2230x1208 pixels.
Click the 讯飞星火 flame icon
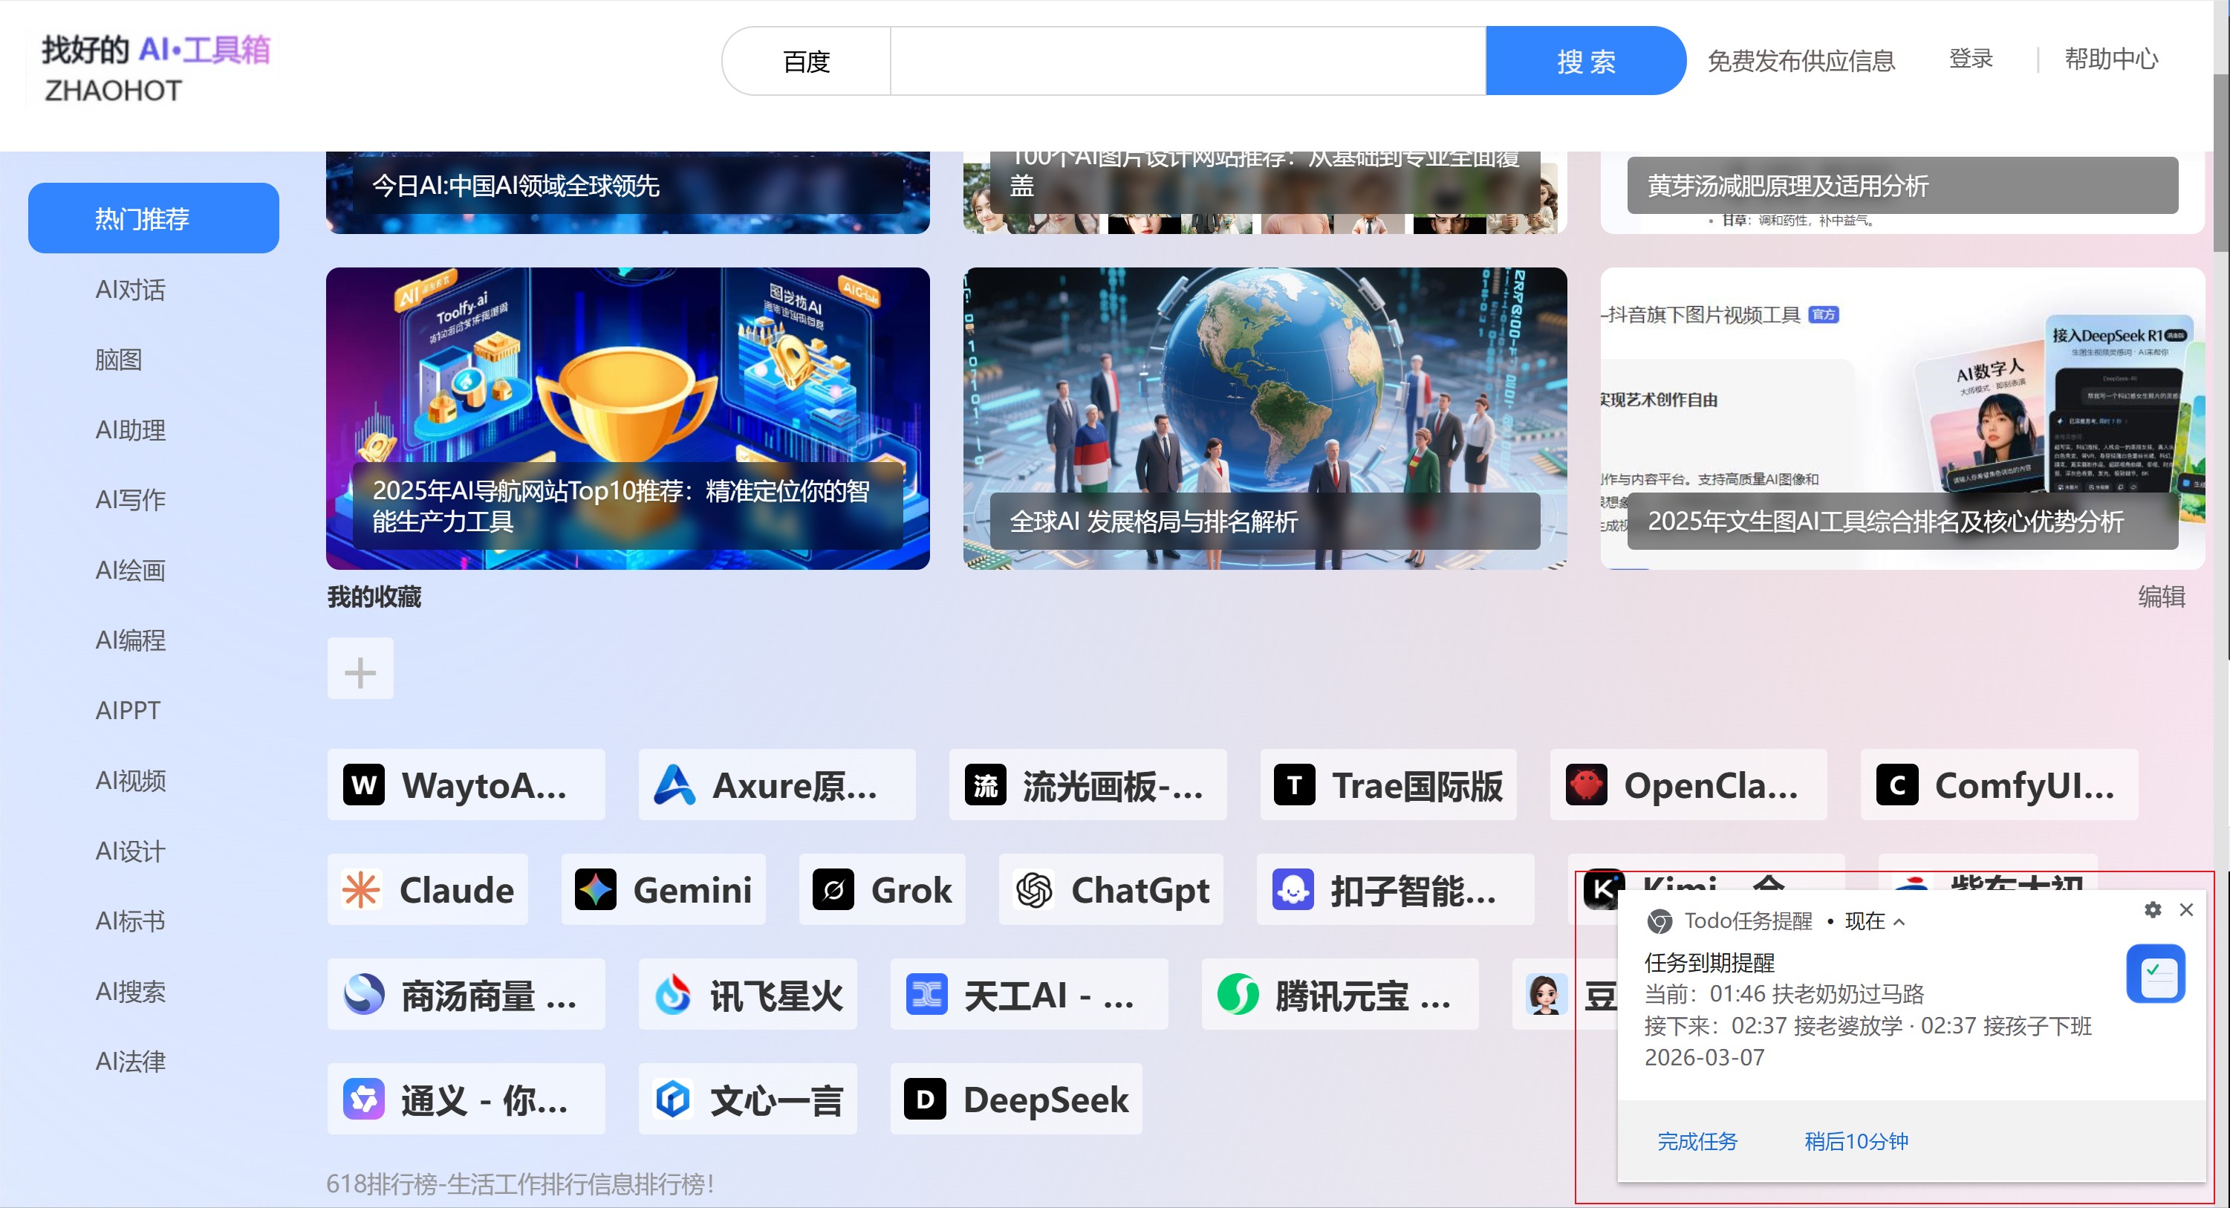point(672,994)
